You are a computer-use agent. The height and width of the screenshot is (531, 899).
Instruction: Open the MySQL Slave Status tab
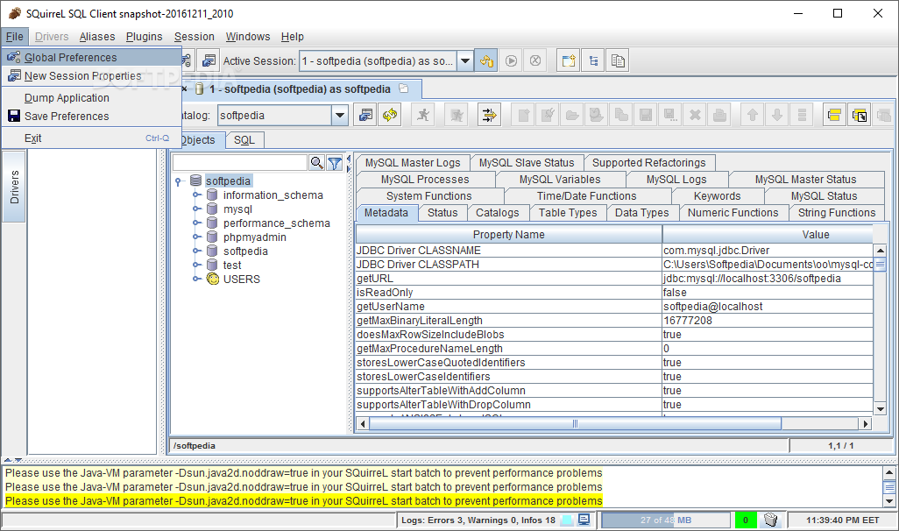click(x=527, y=163)
